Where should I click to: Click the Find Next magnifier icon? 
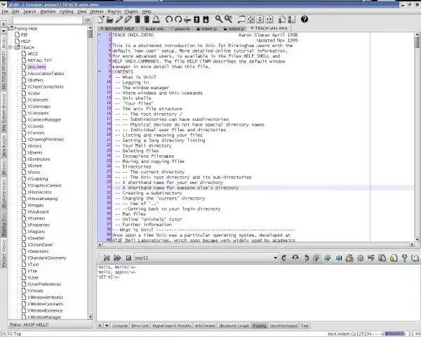(229, 19)
